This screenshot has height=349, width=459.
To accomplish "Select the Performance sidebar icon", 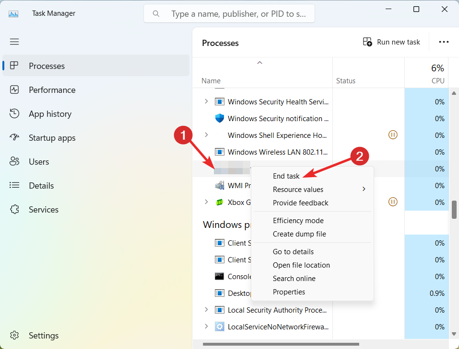I will [14, 90].
